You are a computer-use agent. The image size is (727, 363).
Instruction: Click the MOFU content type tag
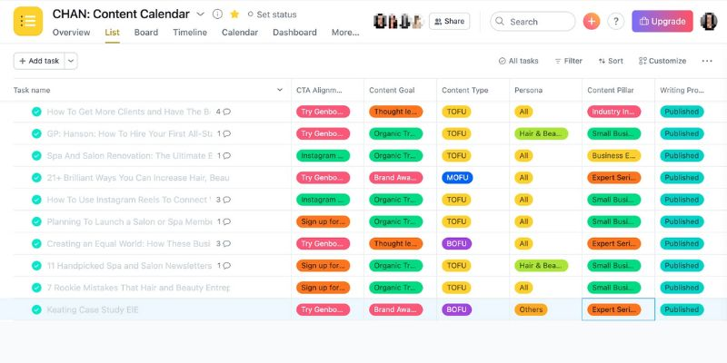(x=457, y=178)
